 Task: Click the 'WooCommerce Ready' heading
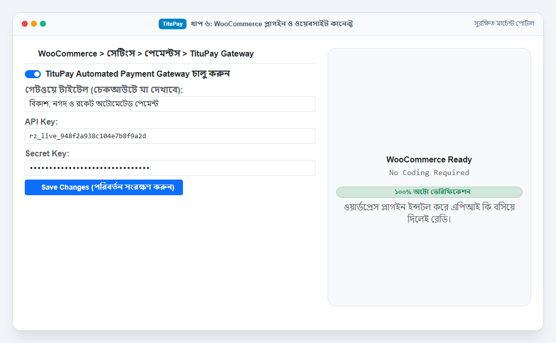tap(429, 159)
